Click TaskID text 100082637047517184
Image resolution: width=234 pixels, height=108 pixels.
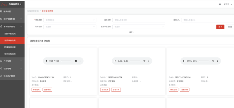tap(46, 77)
